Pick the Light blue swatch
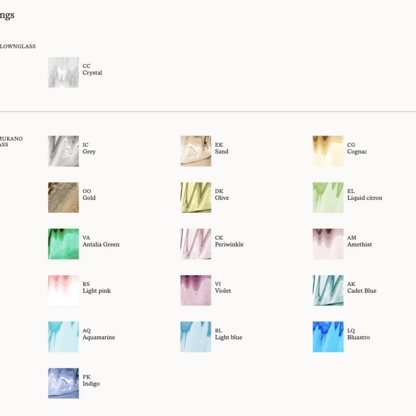 (196, 336)
